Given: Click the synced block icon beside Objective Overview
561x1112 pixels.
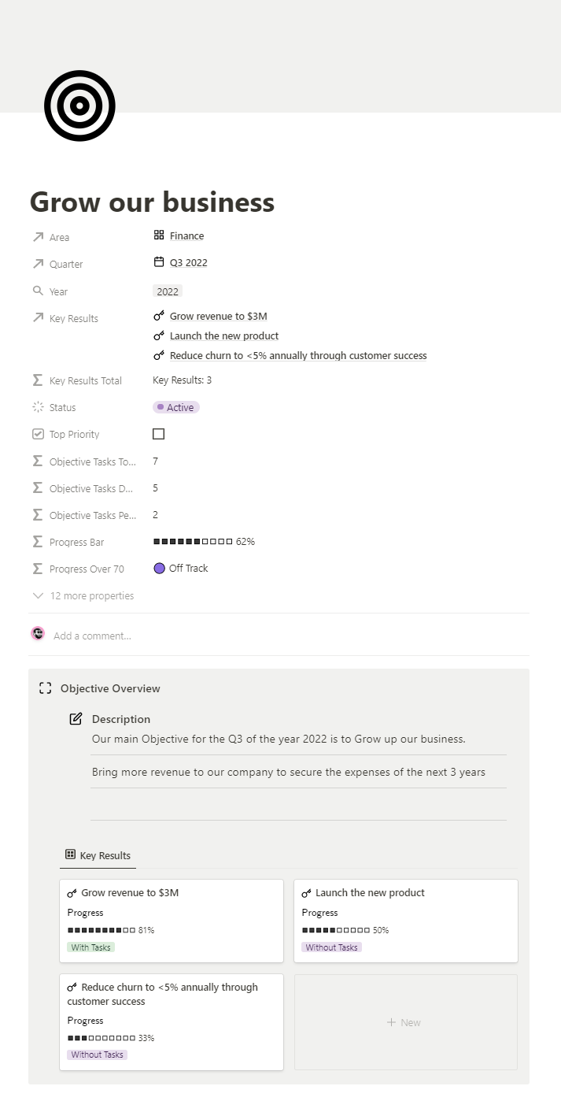Looking at the screenshot, I should pyautogui.click(x=46, y=688).
